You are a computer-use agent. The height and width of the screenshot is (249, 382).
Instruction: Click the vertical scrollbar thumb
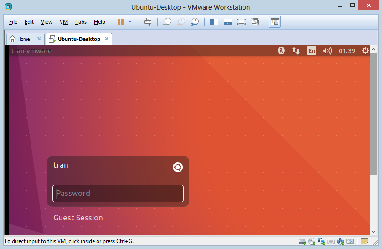(x=373, y=114)
